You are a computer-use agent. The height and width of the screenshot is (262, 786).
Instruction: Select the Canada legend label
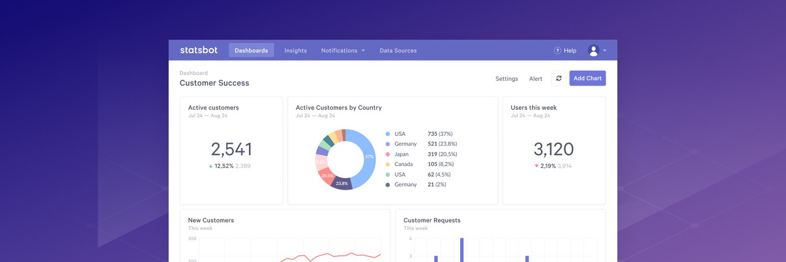pyautogui.click(x=403, y=164)
